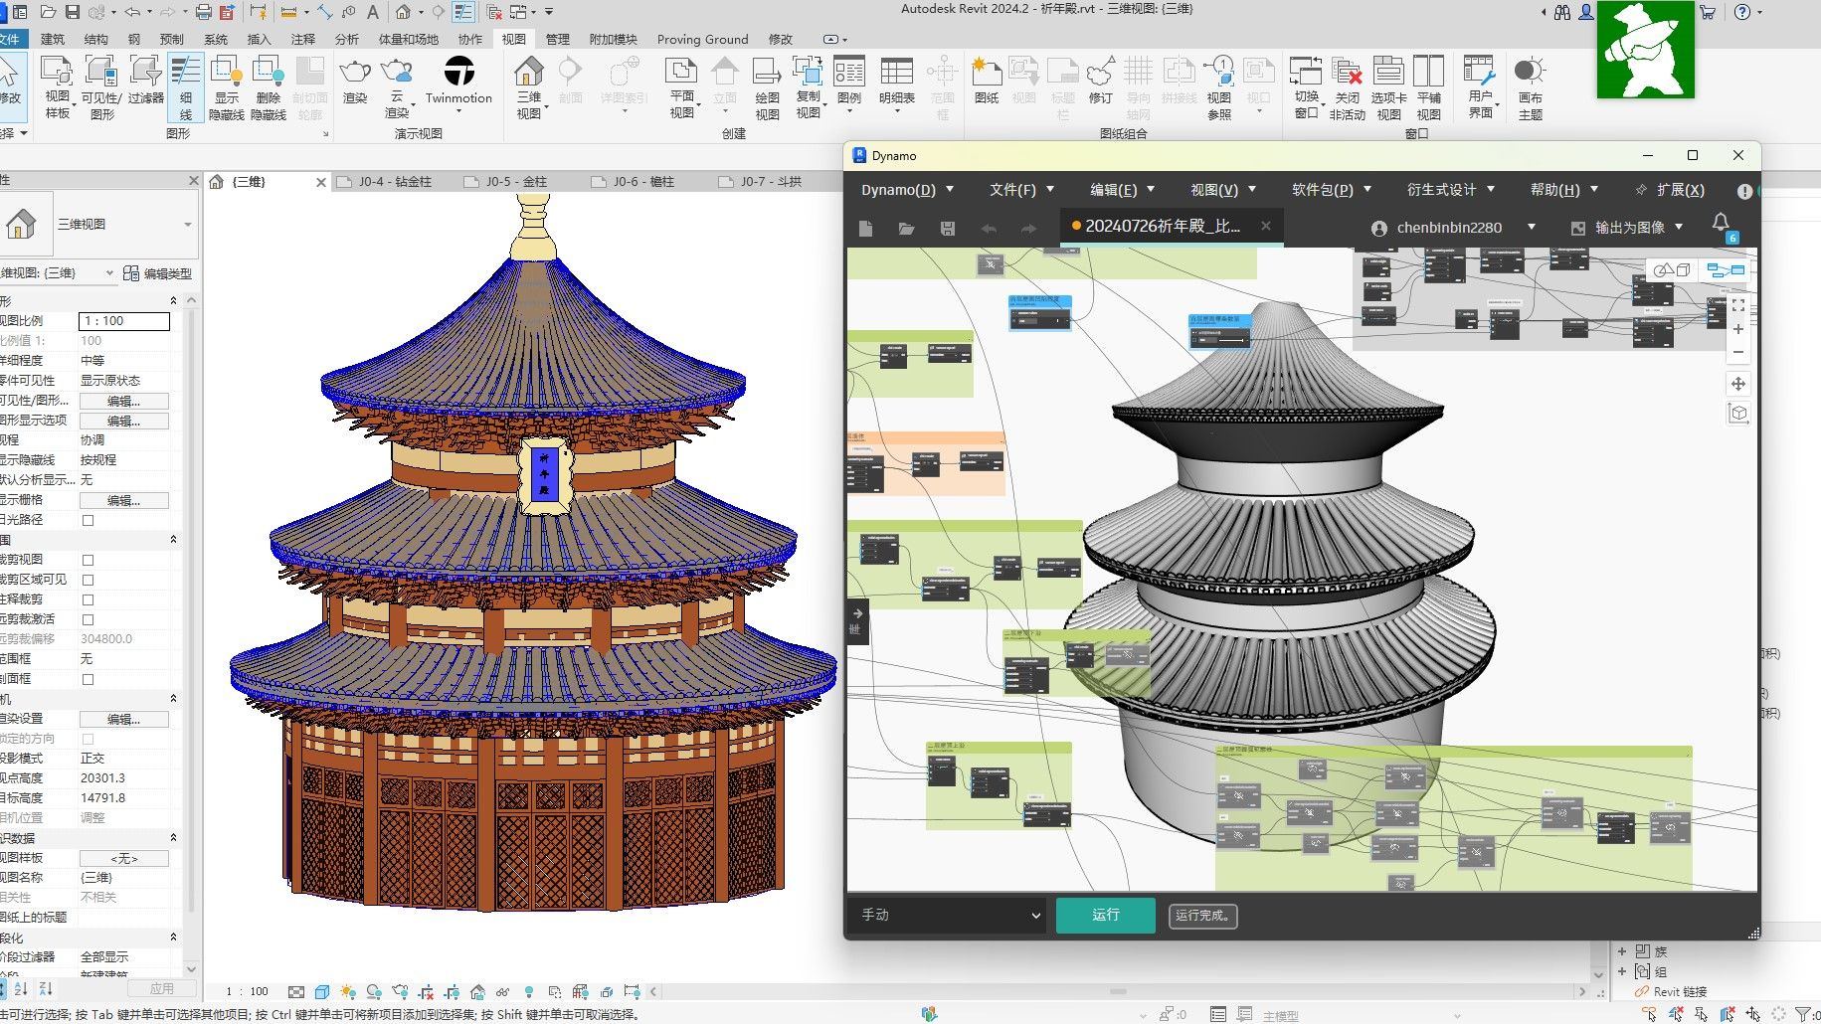
Task: Click the view scale 1 : 100 control
Action: [x=247, y=991]
